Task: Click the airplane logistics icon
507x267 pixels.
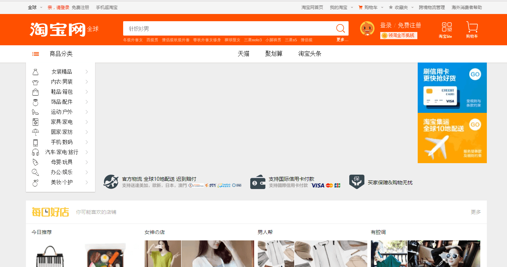Action: [111, 182]
